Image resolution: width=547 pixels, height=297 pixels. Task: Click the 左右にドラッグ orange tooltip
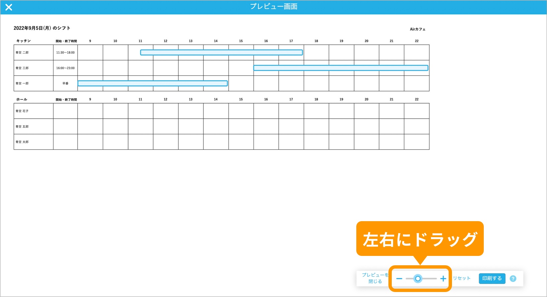pyautogui.click(x=420, y=239)
